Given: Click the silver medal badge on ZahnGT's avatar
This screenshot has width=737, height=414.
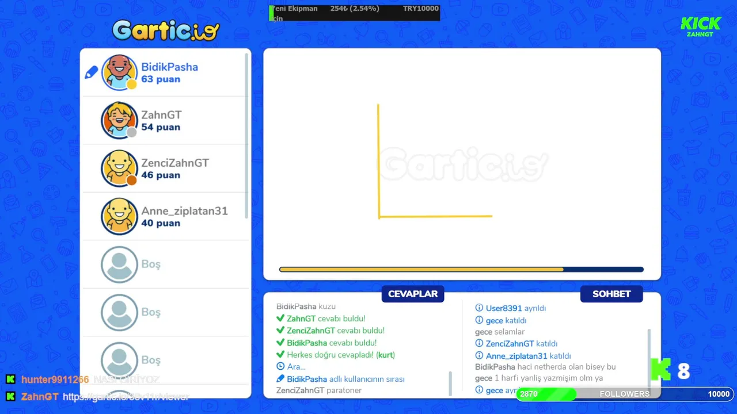Looking at the screenshot, I should (131, 132).
